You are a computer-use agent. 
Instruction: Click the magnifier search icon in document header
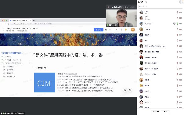pos(117,30)
